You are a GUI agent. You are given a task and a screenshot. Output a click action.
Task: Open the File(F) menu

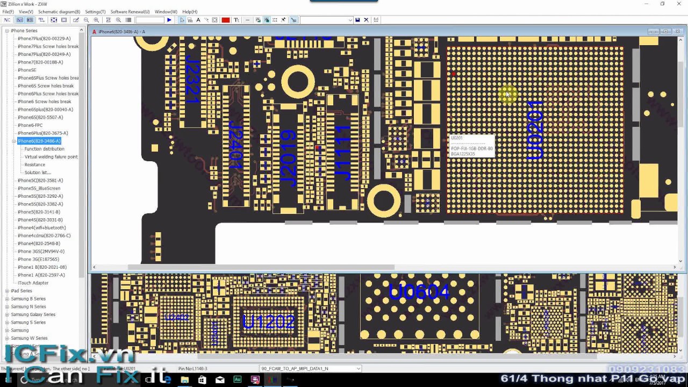pyautogui.click(x=8, y=11)
